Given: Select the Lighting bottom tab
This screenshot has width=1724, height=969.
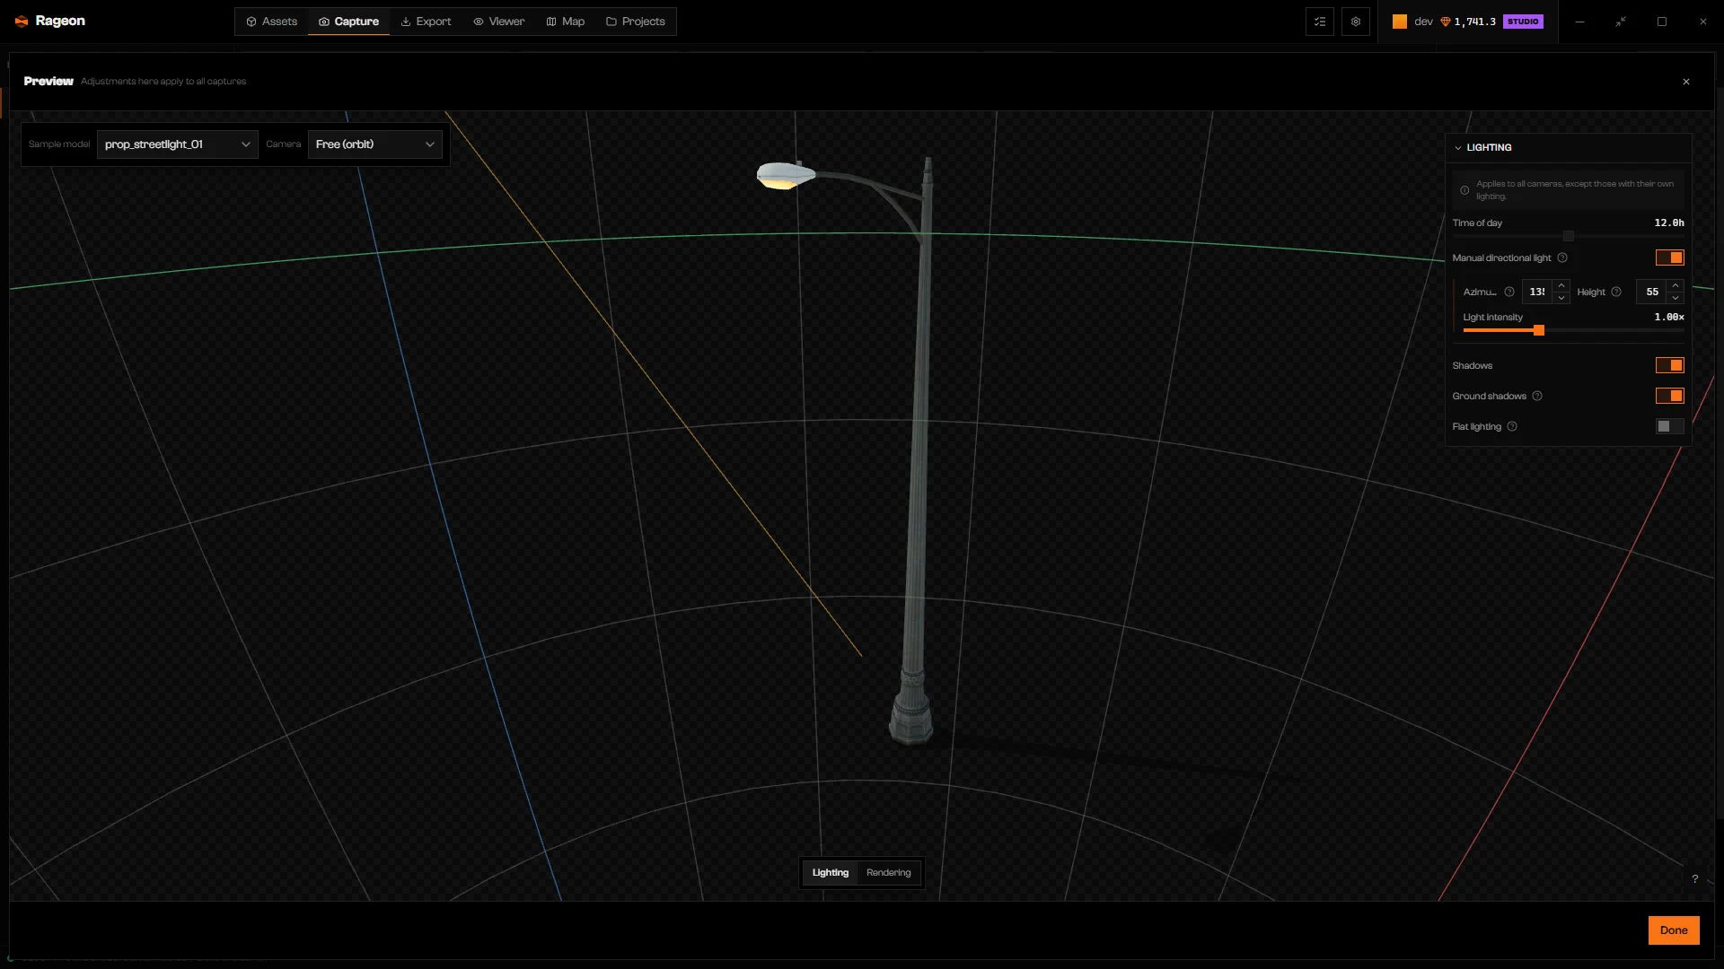Looking at the screenshot, I should (x=830, y=873).
